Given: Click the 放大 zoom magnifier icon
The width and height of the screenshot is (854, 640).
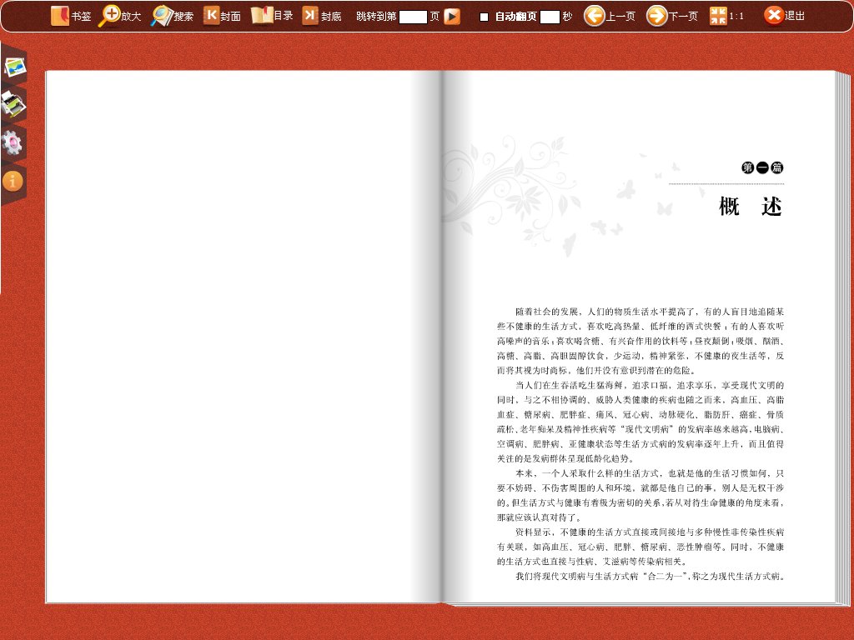Looking at the screenshot, I should [109, 17].
